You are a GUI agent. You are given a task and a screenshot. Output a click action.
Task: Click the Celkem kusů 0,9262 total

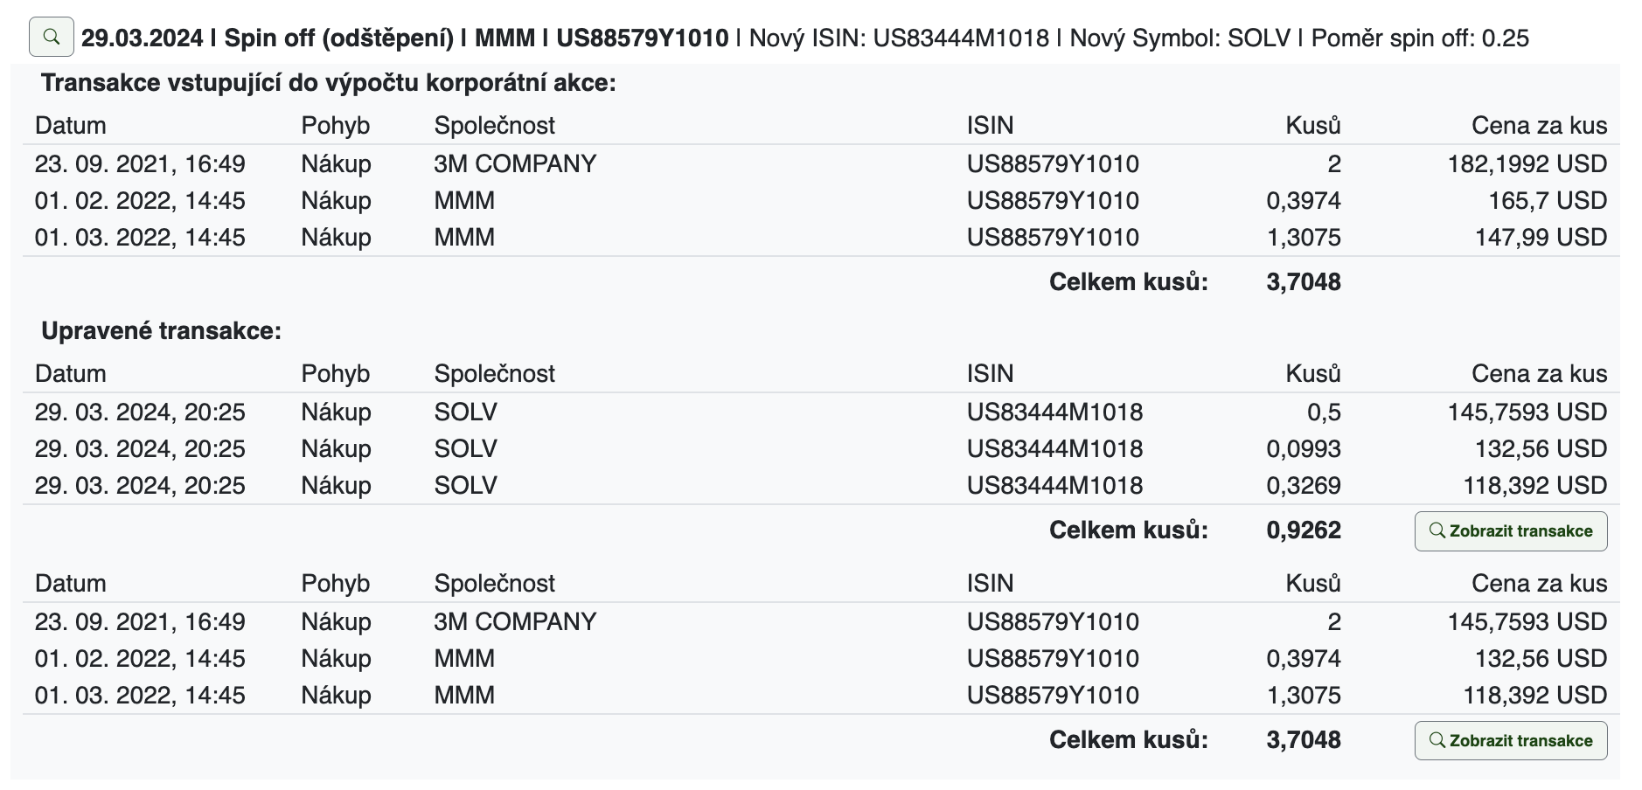pos(1303,530)
